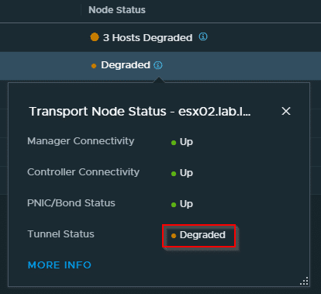Click info icon next to 3 Hosts Degraded
Screen dimensions: 321x294
pos(203,36)
